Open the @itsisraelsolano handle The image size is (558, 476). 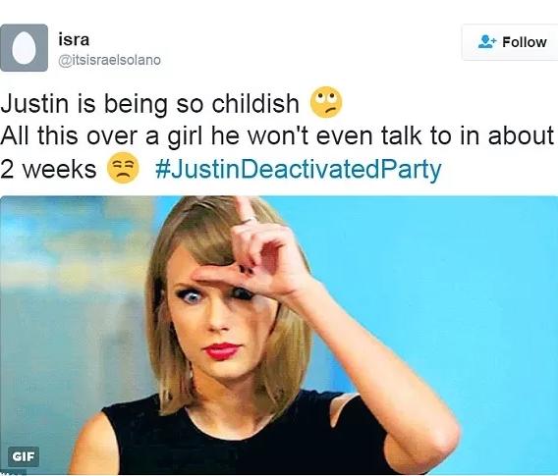click(110, 60)
